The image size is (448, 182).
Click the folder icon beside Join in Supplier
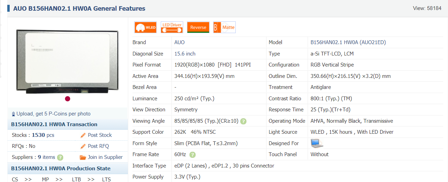83,157
